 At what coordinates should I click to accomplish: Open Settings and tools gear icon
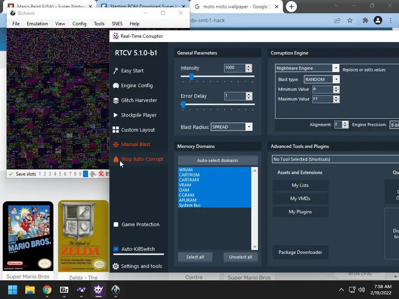click(115, 266)
